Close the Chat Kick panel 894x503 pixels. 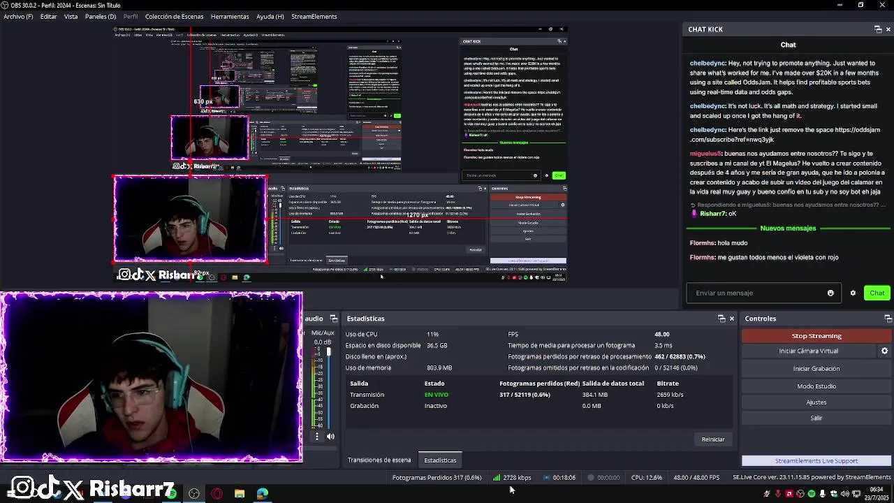(x=888, y=29)
